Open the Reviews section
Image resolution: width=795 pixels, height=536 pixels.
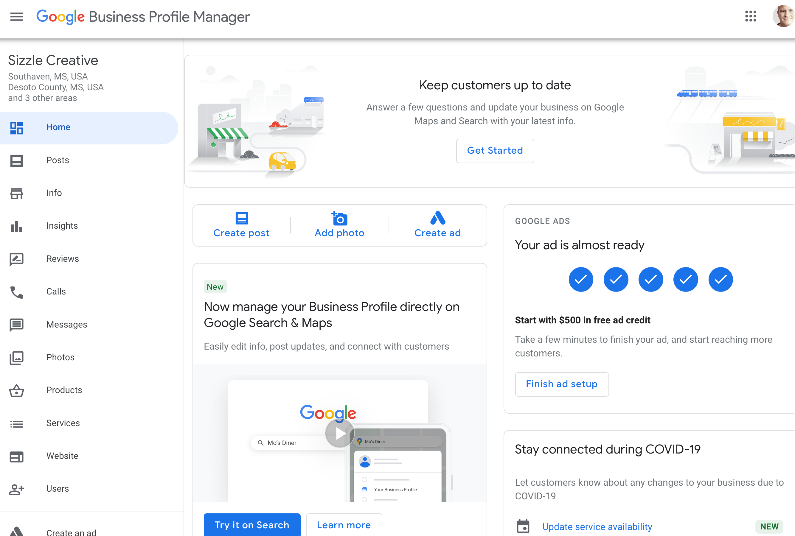pyautogui.click(x=89, y=259)
